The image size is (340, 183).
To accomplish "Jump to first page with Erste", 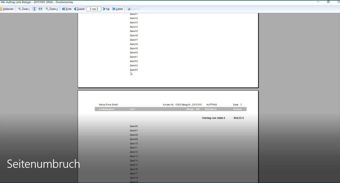I will (x=67, y=9).
